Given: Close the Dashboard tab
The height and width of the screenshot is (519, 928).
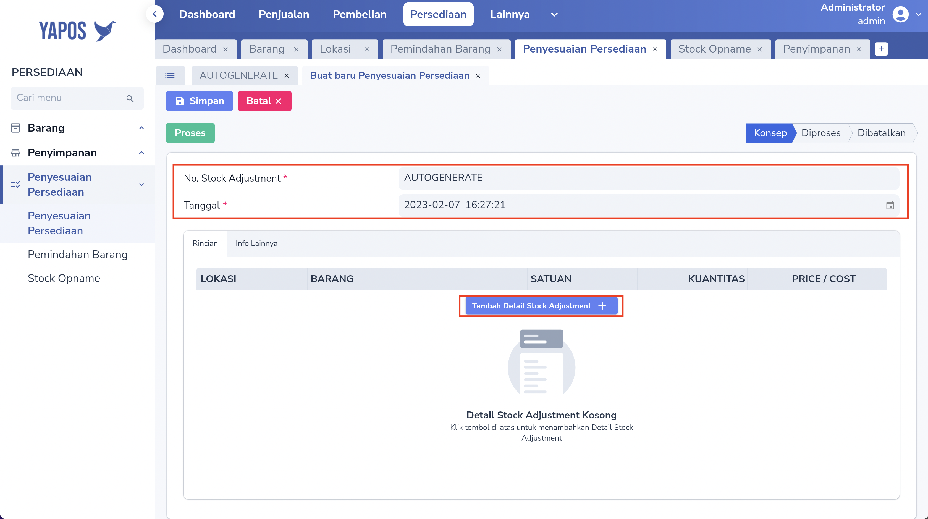Looking at the screenshot, I should click(x=226, y=49).
